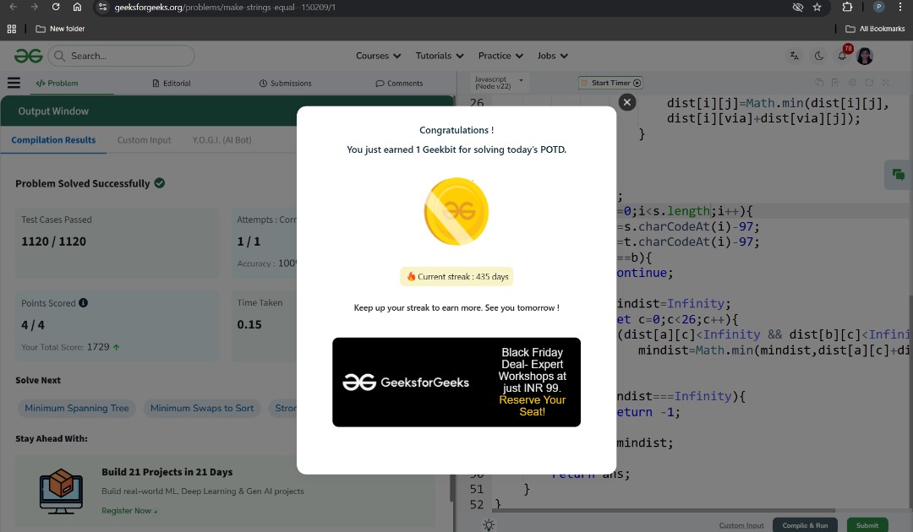The height and width of the screenshot is (532, 913).
Task: Copy code using the copy icon
Action: click(818, 82)
